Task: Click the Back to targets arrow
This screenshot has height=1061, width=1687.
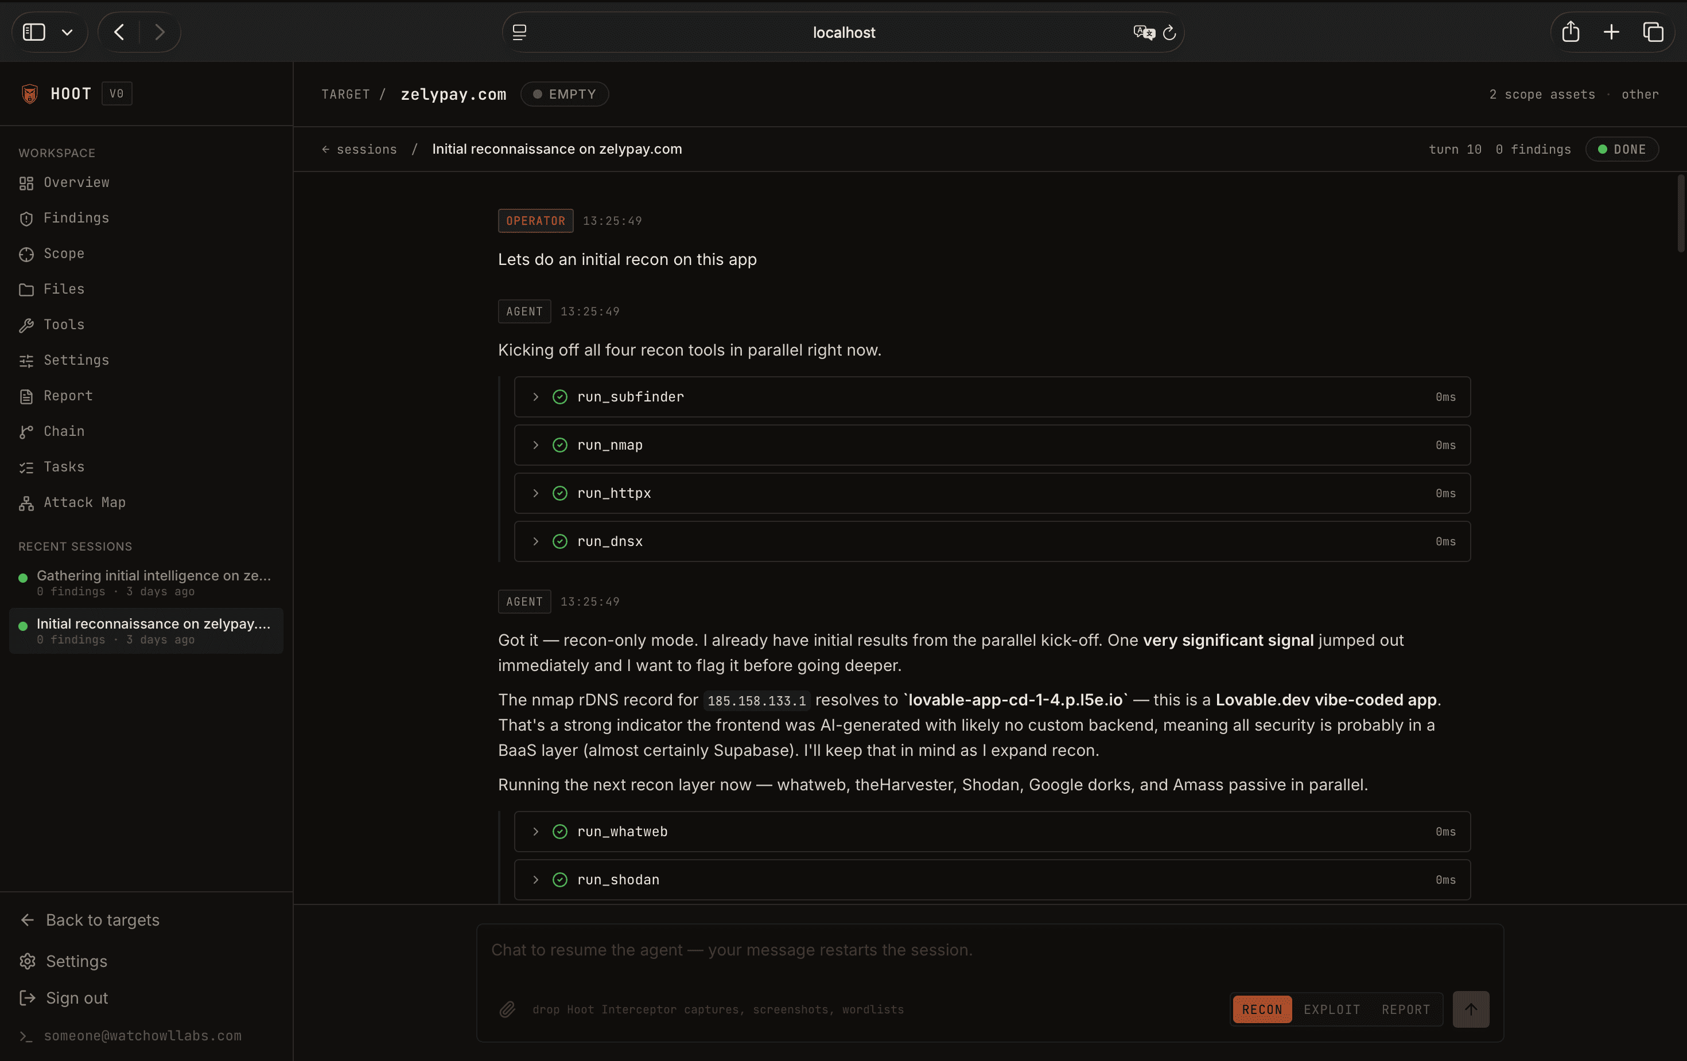Action: pos(28,919)
